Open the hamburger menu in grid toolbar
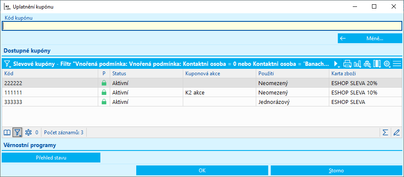 click(x=397, y=64)
